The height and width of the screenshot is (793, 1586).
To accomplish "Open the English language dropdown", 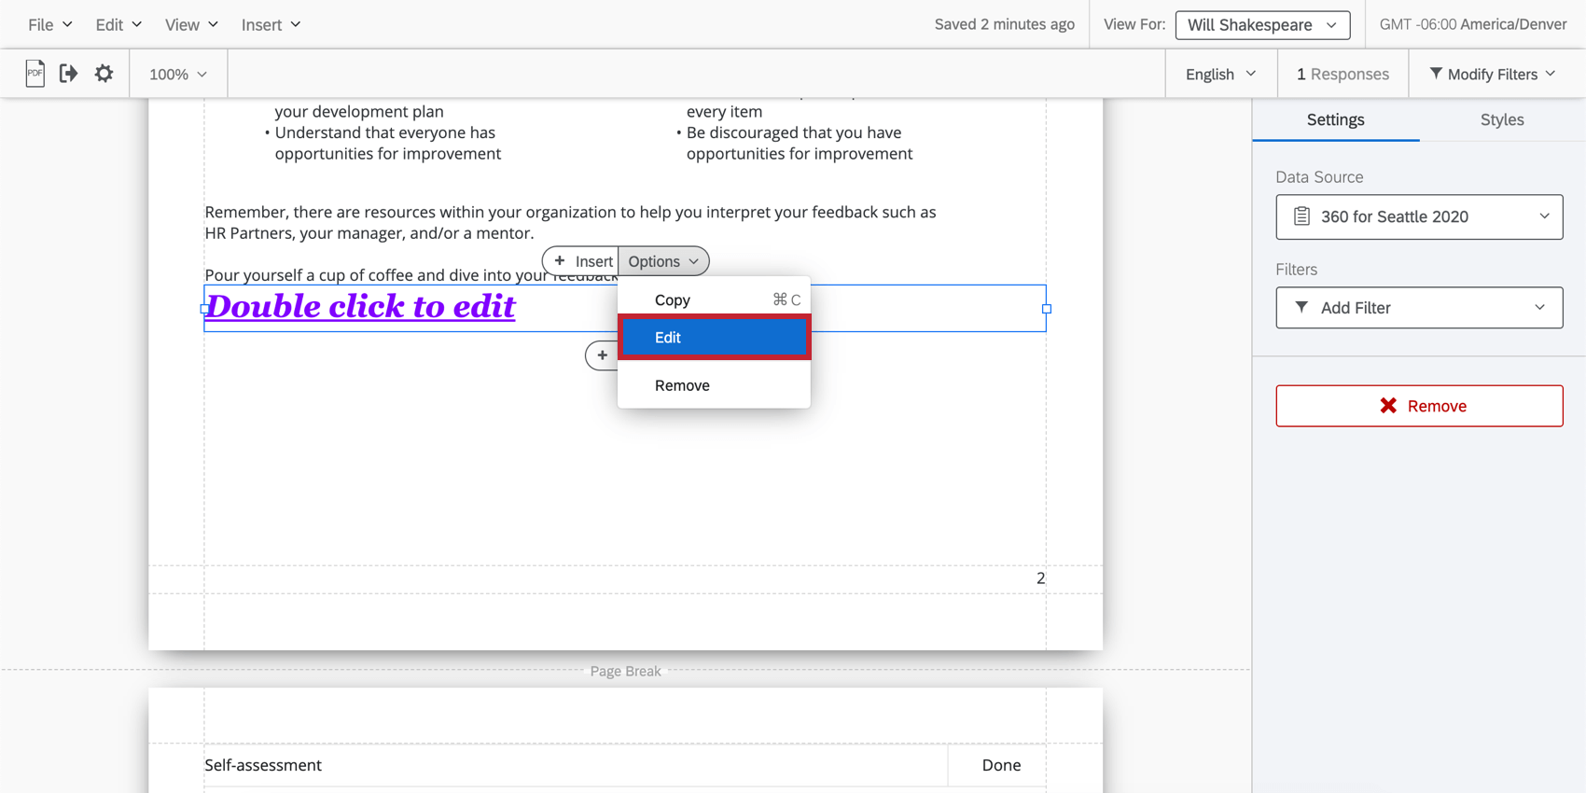I will click(1221, 74).
